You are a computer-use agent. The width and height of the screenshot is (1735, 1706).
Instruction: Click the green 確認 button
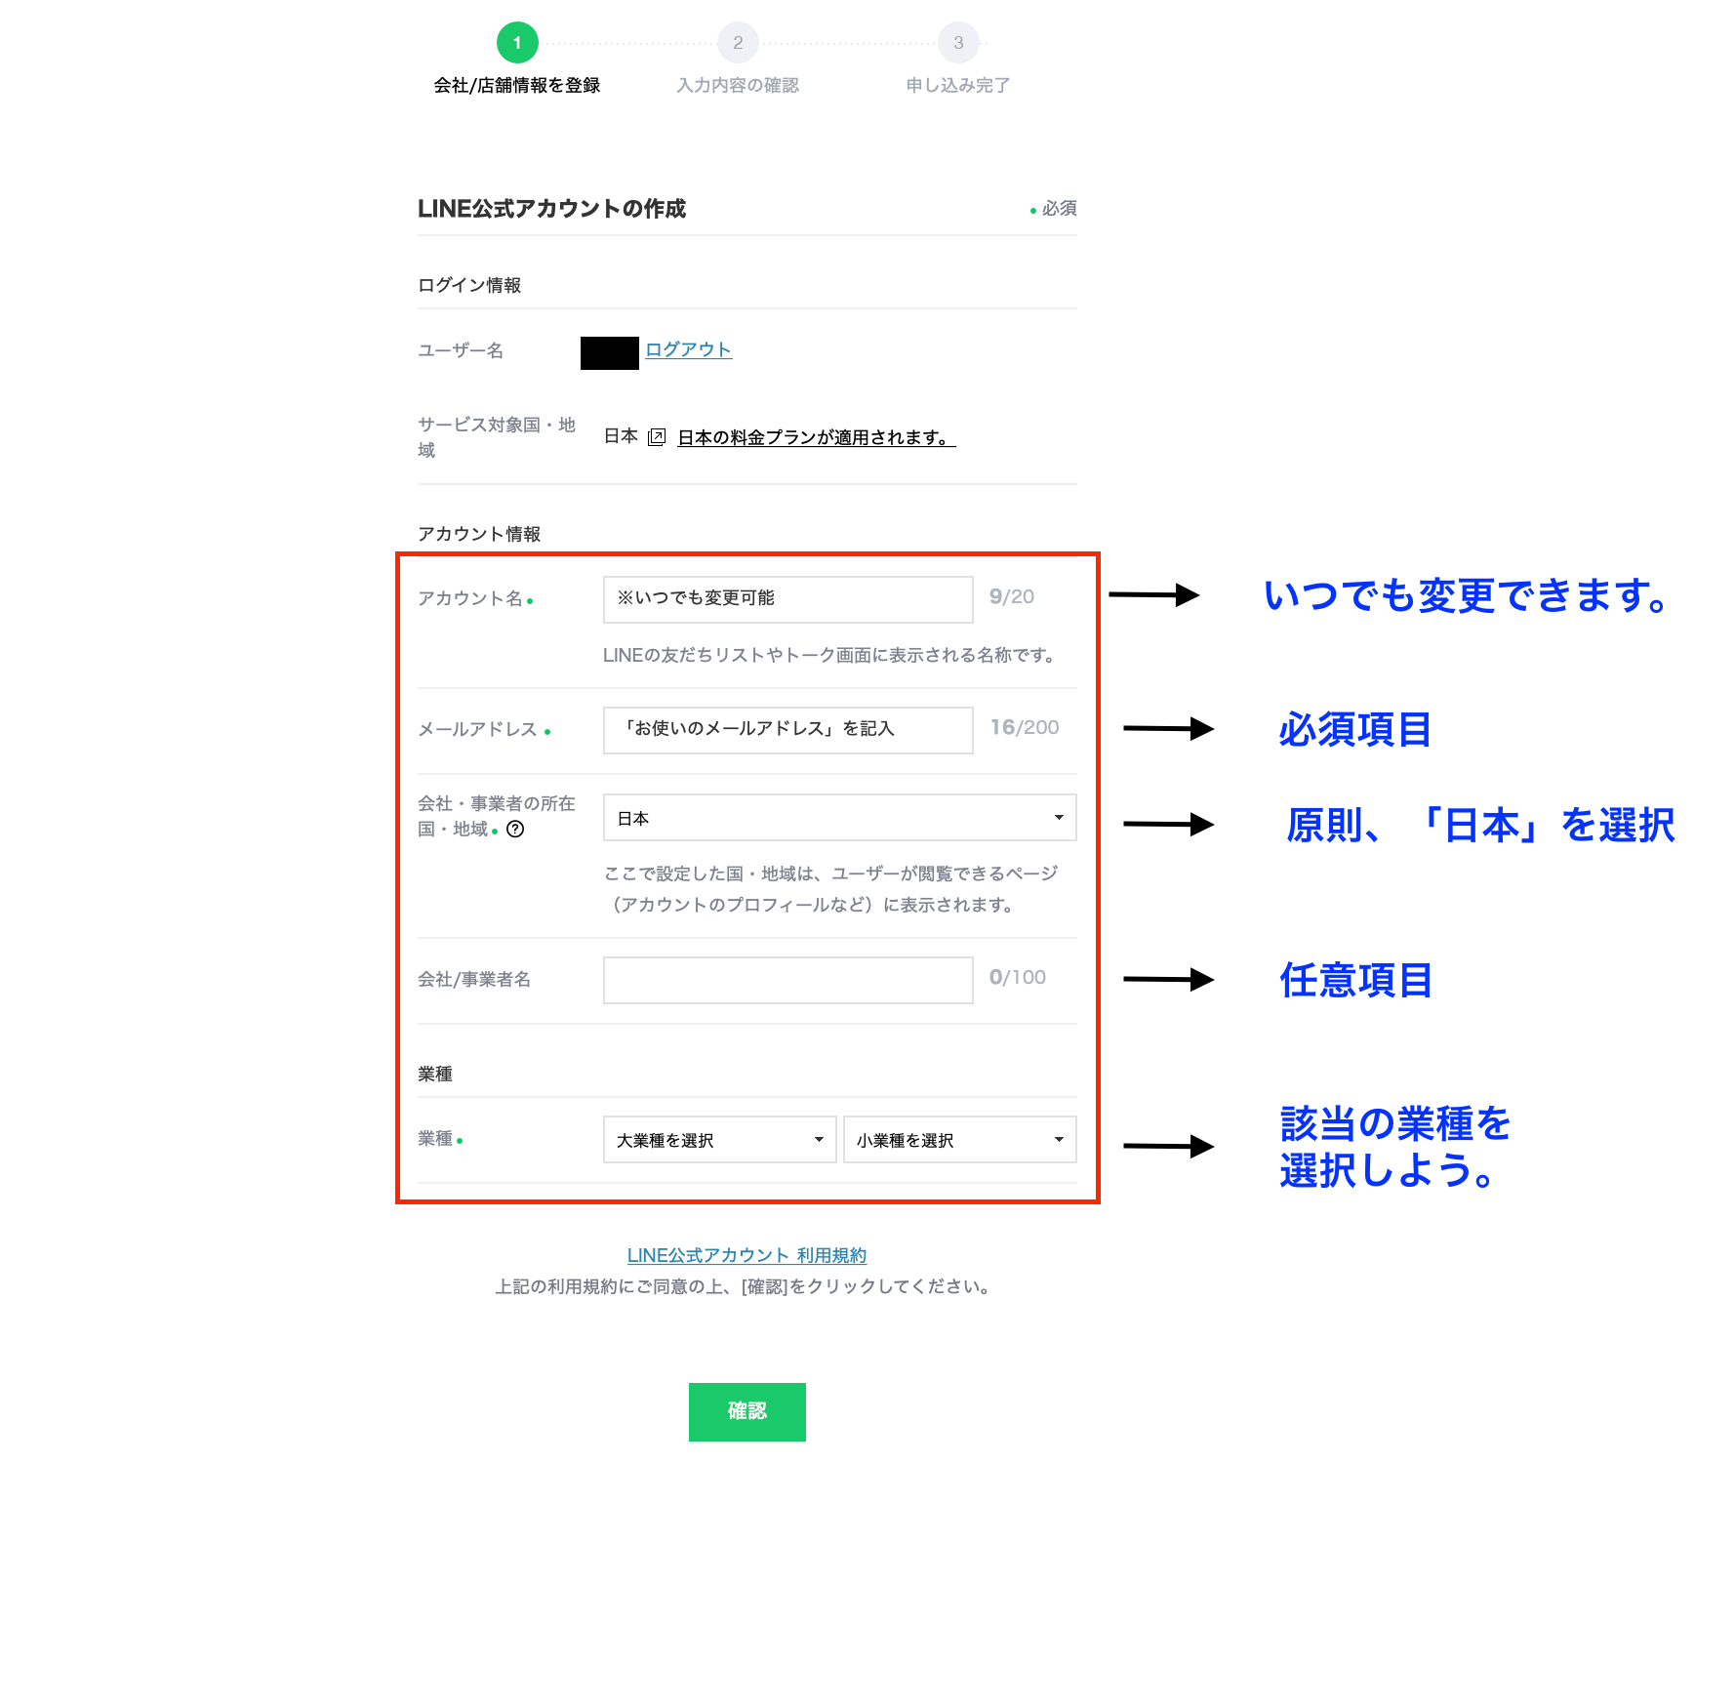click(x=746, y=1411)
